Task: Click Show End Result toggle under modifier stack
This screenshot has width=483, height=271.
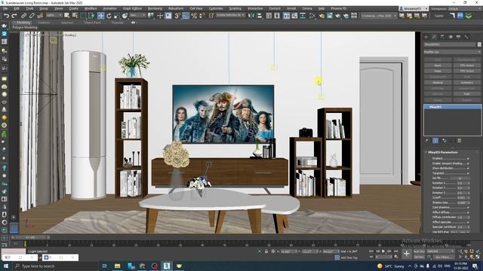Action: [x=435, y=141]
